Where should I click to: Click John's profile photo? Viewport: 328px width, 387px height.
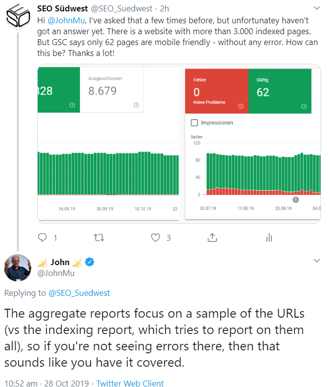coord(17,268)
